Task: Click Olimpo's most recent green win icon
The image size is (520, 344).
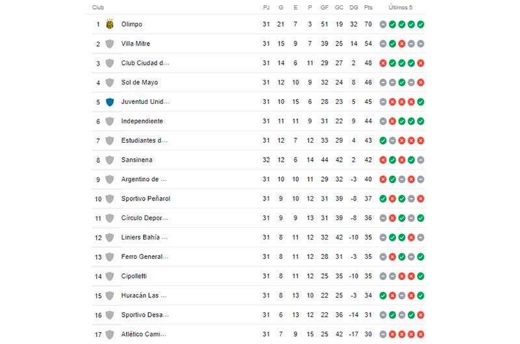Action: (421, 25)
